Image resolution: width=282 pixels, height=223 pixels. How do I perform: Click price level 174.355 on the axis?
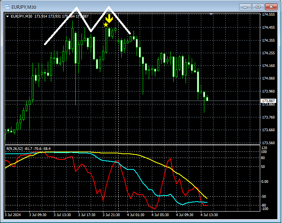[x=268, y=40]
